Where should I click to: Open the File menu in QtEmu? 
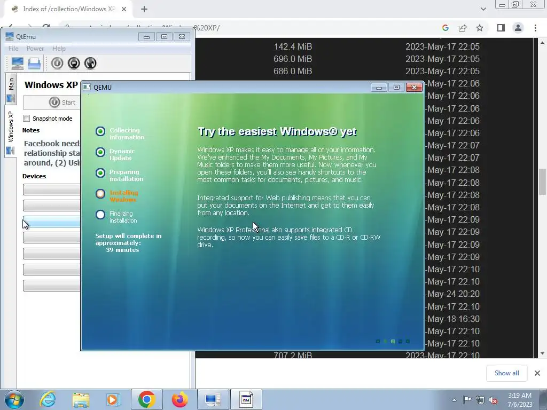[13, 49]
